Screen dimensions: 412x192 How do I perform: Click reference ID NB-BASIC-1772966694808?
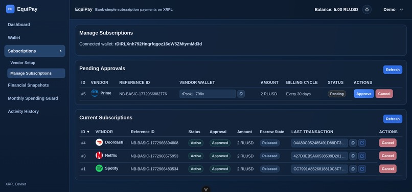click(154, 143)
